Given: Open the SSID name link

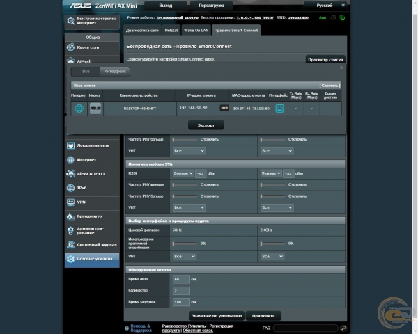Looking at the screenshot, I should coord(298,18).
